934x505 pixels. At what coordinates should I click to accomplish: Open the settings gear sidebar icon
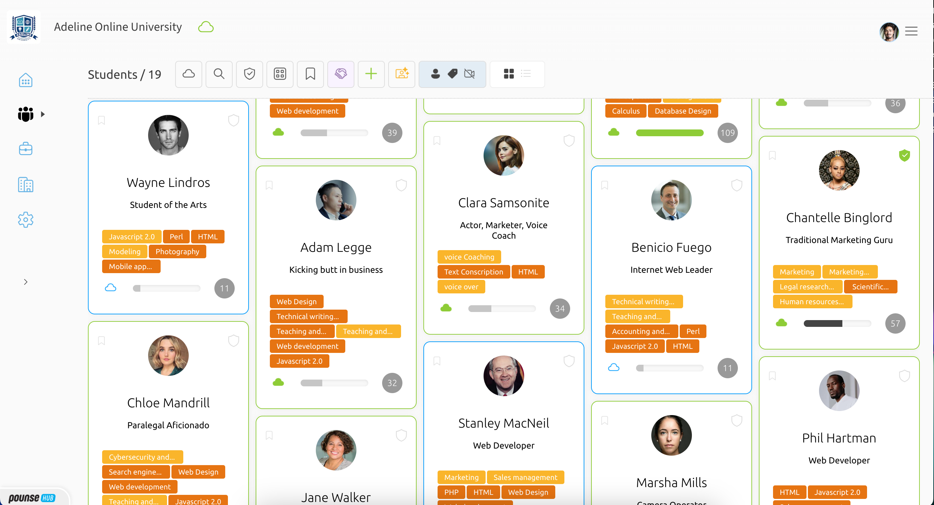pyautogui.click(x=25, y=220)
